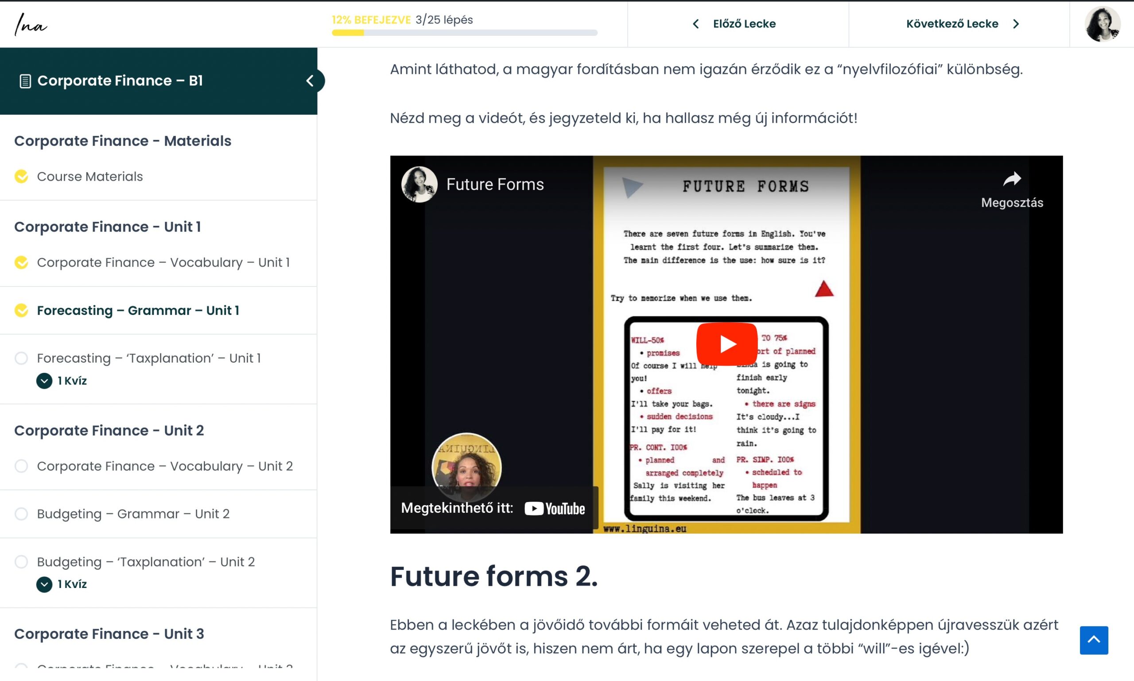Open Corporate Finance – Vocabulary – Unit 2 lesson
The image size is (1134, 681).
(164, 466)
